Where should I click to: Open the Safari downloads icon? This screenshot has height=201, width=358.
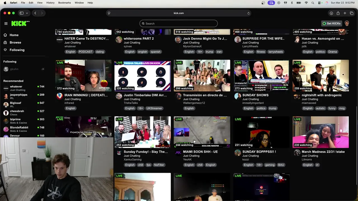[x=331, y=13]
